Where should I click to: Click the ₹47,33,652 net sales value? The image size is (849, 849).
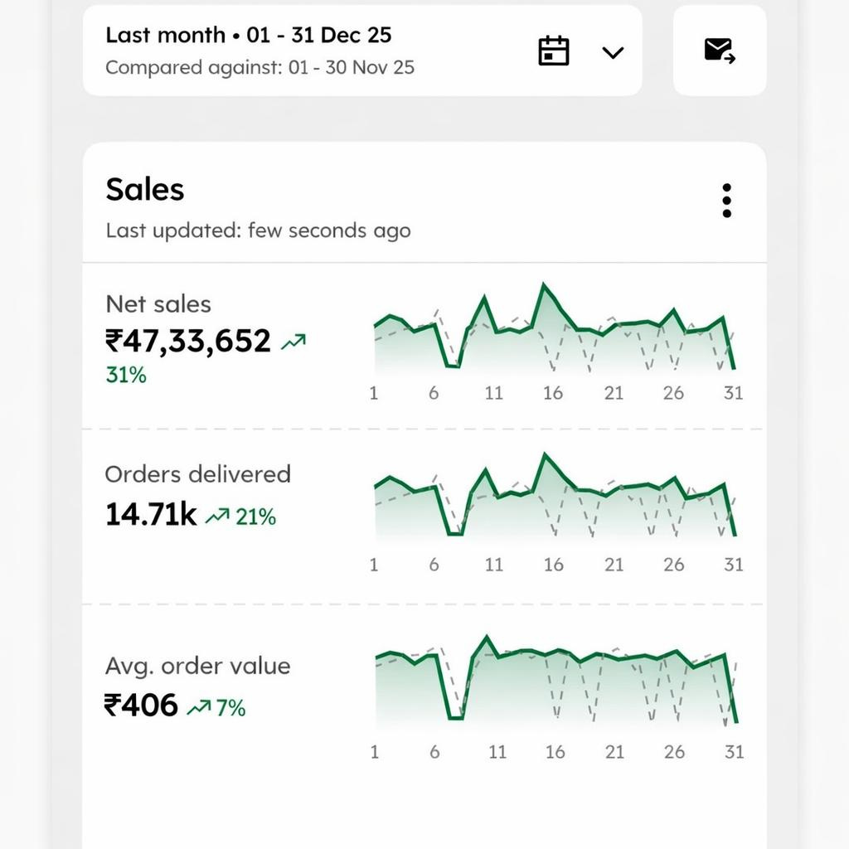click(x=188, y=341)
